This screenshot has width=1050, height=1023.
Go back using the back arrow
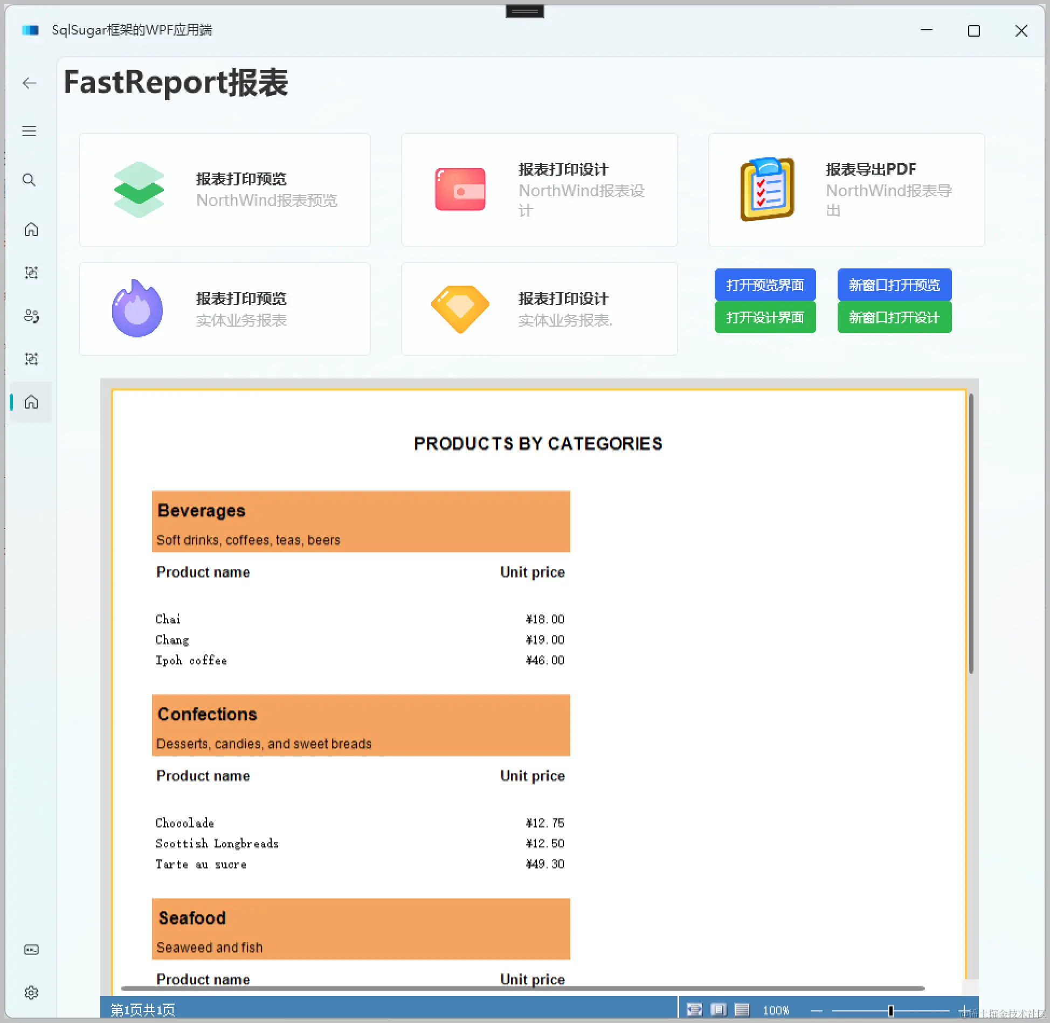tap(29, 83)
